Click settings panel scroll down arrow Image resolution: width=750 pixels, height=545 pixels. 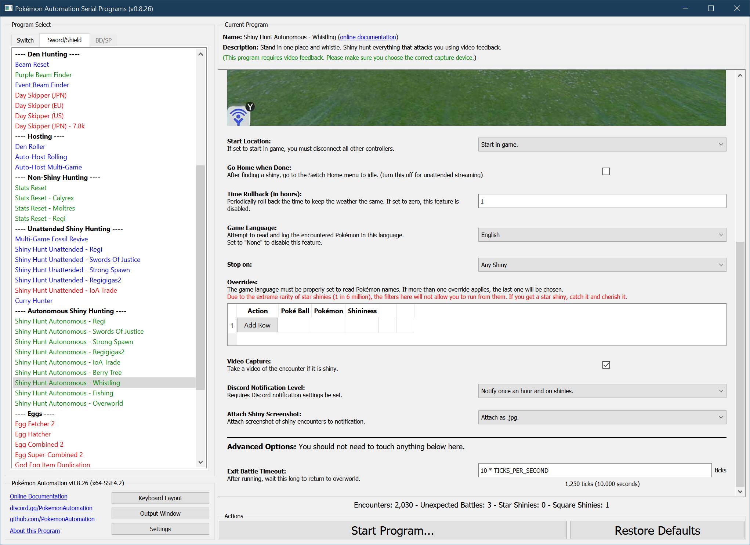(x=740, y=491)
